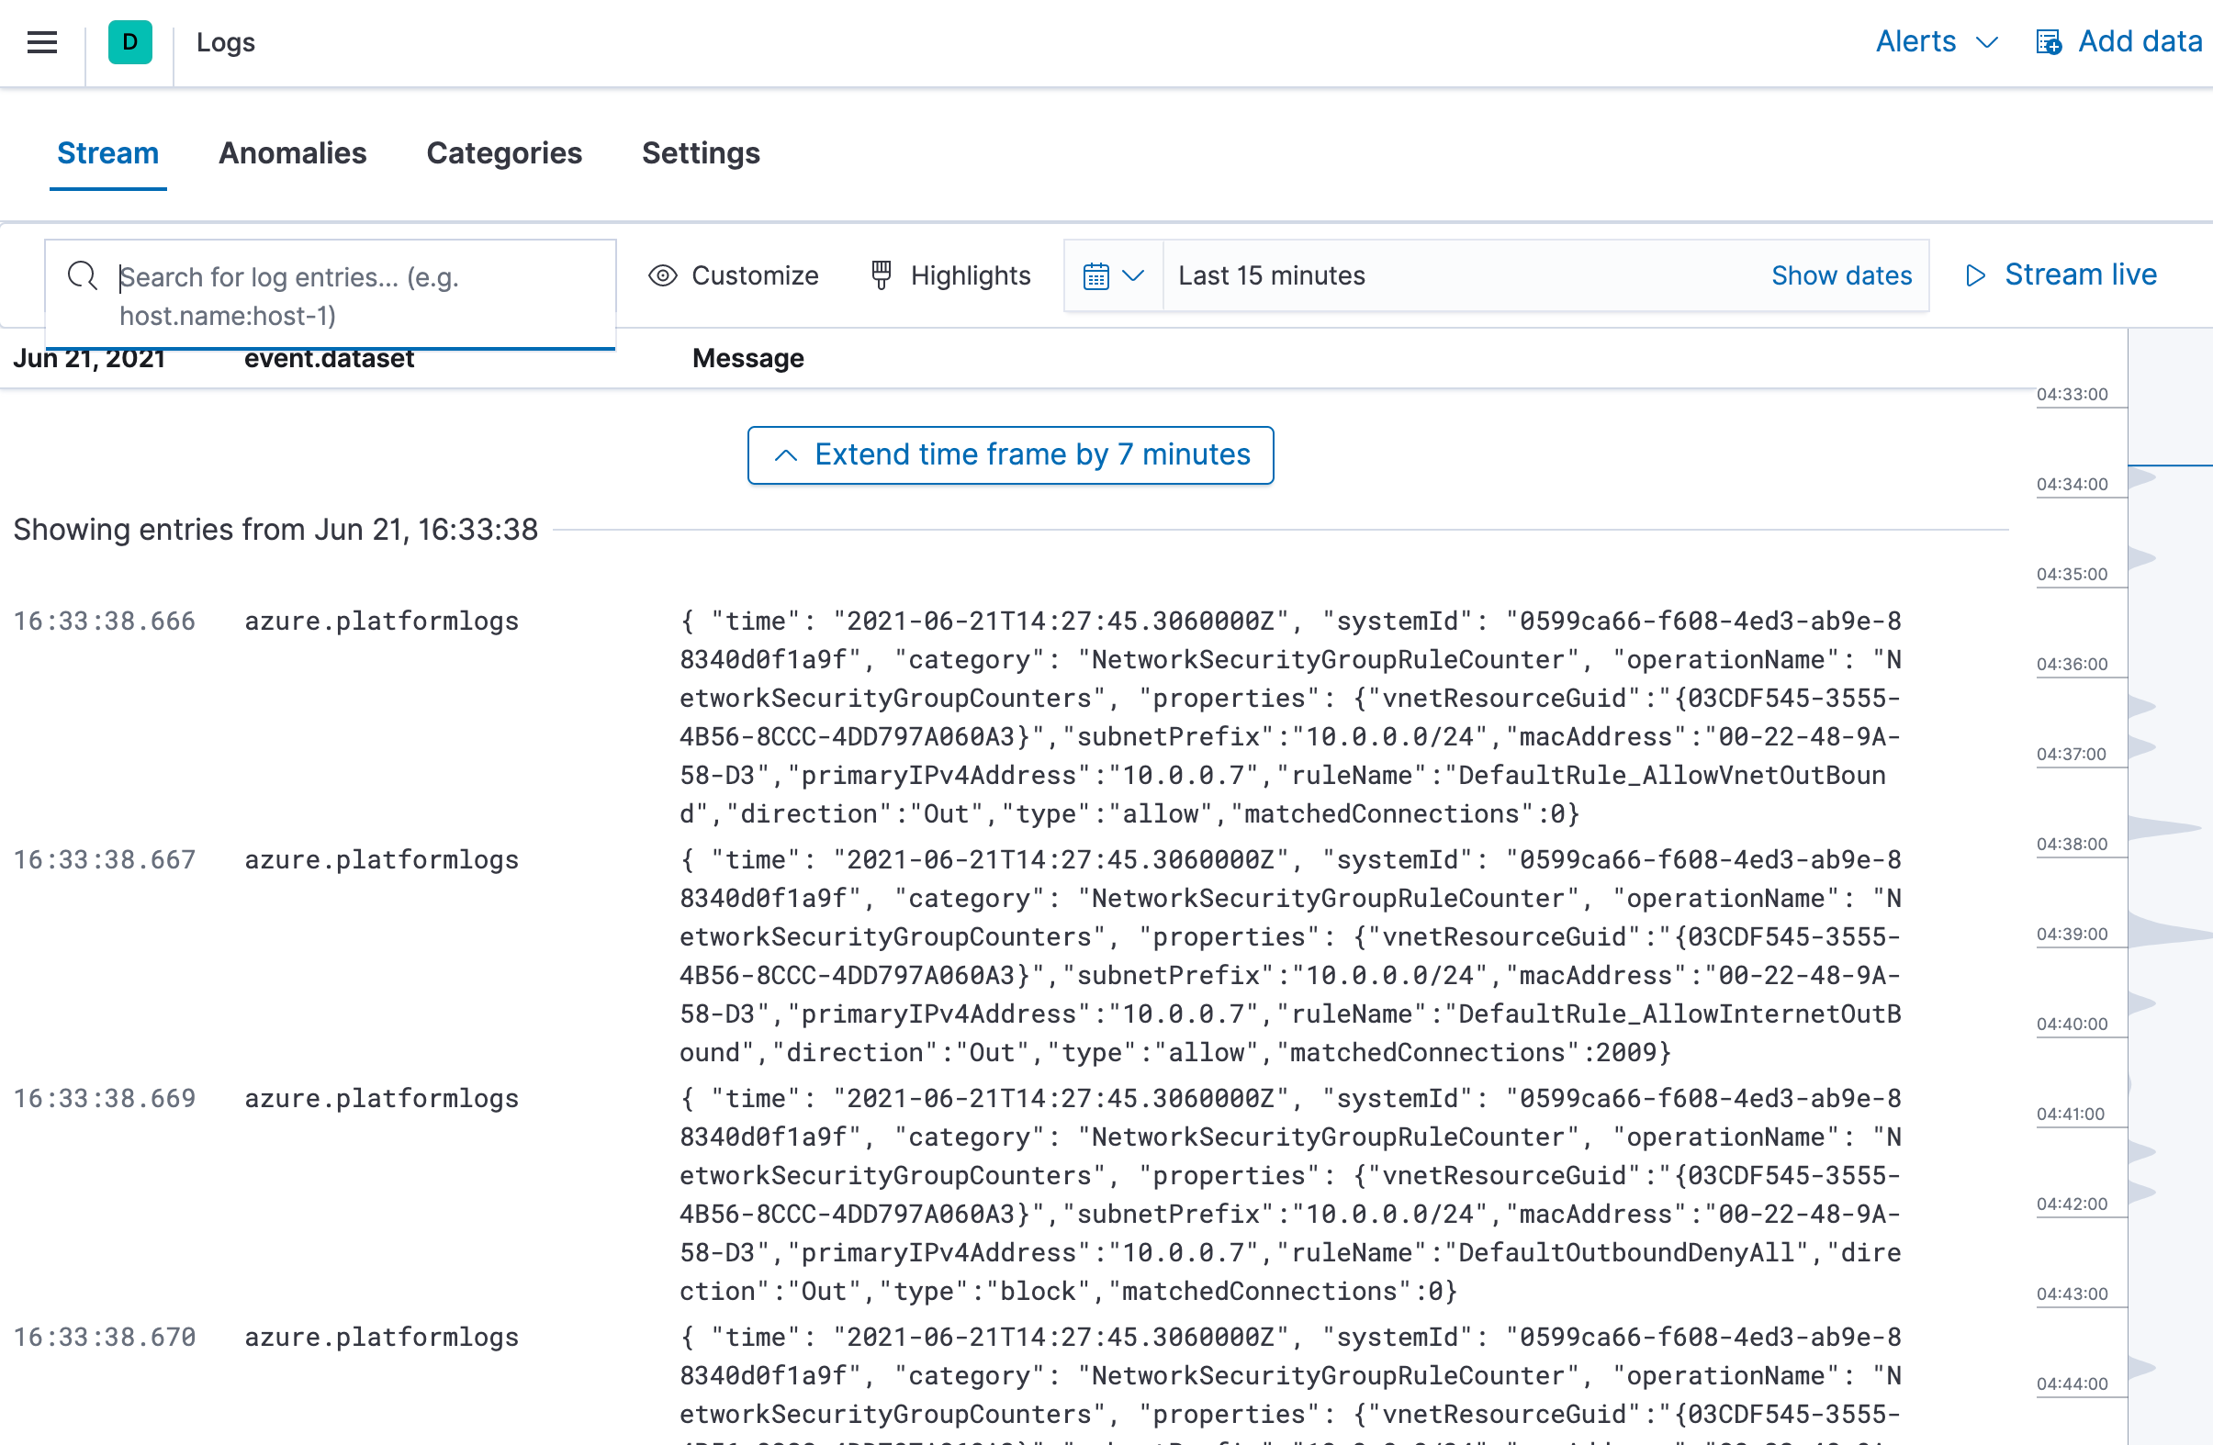Select the Stream tab

[107, 153]
